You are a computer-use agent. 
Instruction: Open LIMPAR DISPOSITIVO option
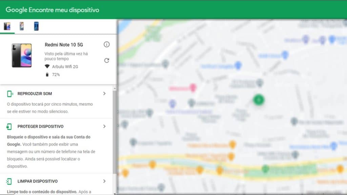click(x=38, y=181)
